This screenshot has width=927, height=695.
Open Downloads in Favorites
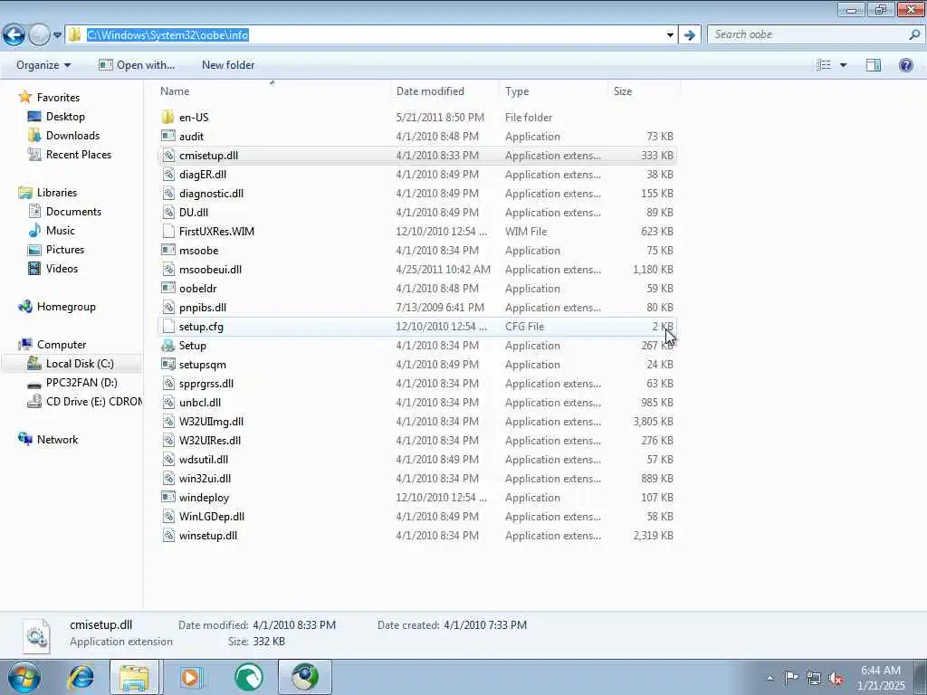tap(72, 136)
